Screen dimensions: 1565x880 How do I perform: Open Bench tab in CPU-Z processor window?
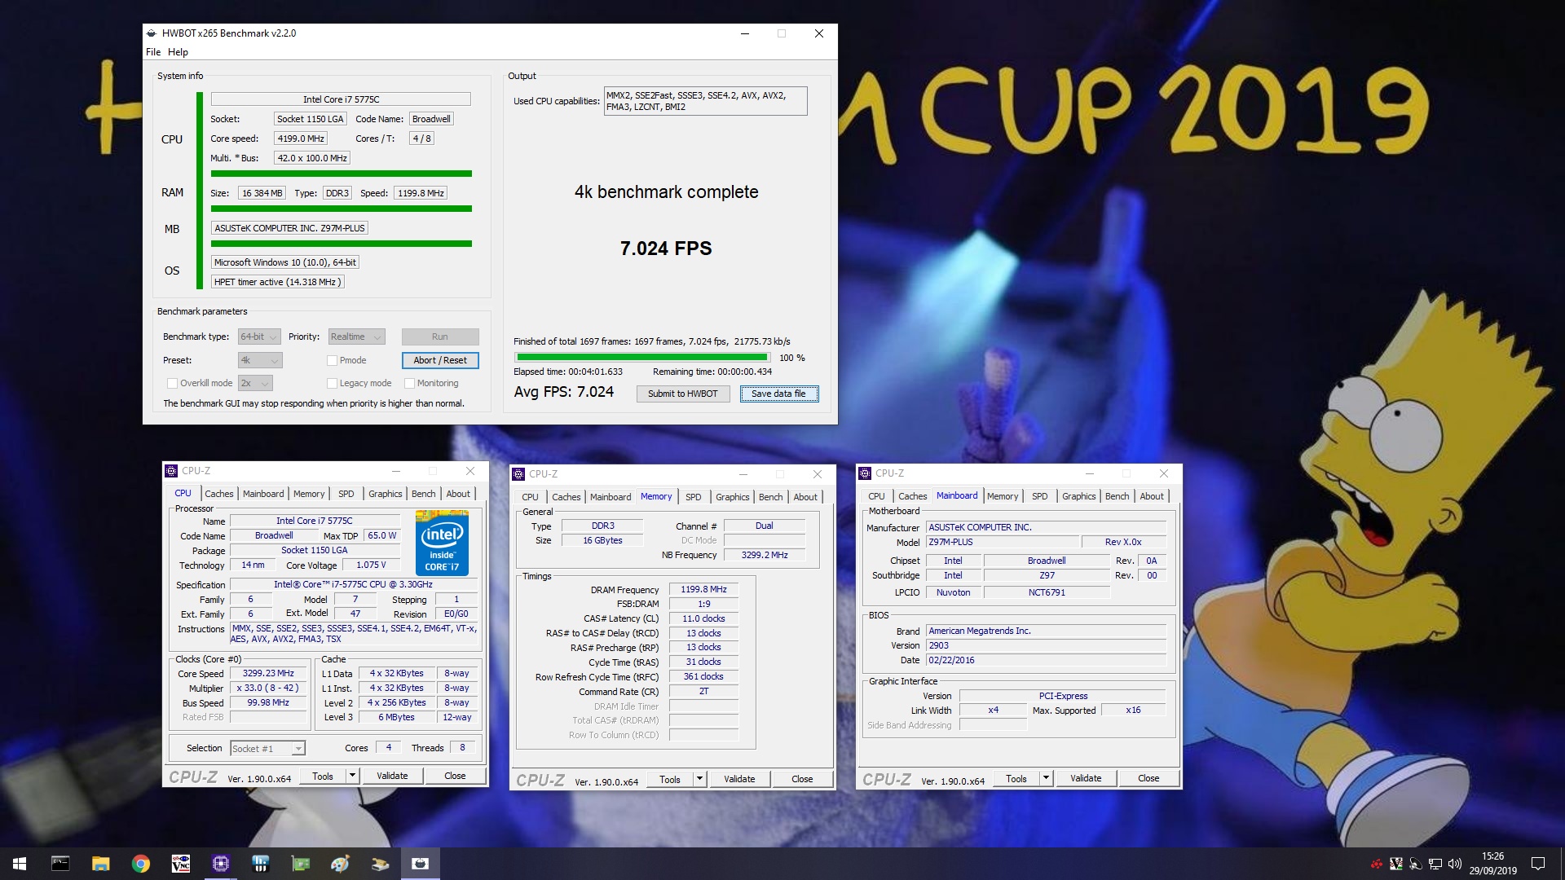(x=423, y=494)
